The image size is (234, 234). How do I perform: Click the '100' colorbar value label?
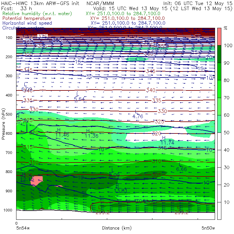228,45
